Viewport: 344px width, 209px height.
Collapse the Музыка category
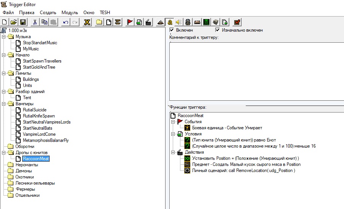(x=4, y=37)
